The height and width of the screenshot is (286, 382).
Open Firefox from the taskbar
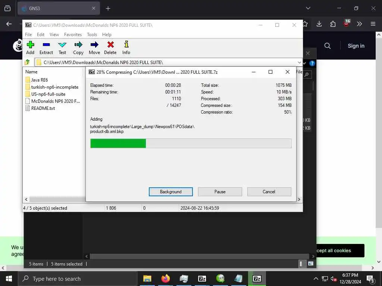tap(165, 279)
